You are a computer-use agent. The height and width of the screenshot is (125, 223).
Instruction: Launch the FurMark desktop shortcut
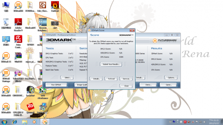pyautogui.click(x=55, y=6)
